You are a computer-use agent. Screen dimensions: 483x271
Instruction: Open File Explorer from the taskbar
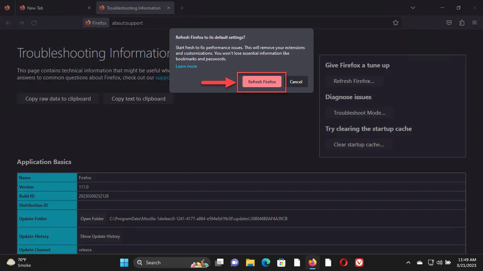coord(250,263)
